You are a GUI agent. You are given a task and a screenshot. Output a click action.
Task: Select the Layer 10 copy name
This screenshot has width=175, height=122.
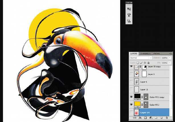(154, 67)
